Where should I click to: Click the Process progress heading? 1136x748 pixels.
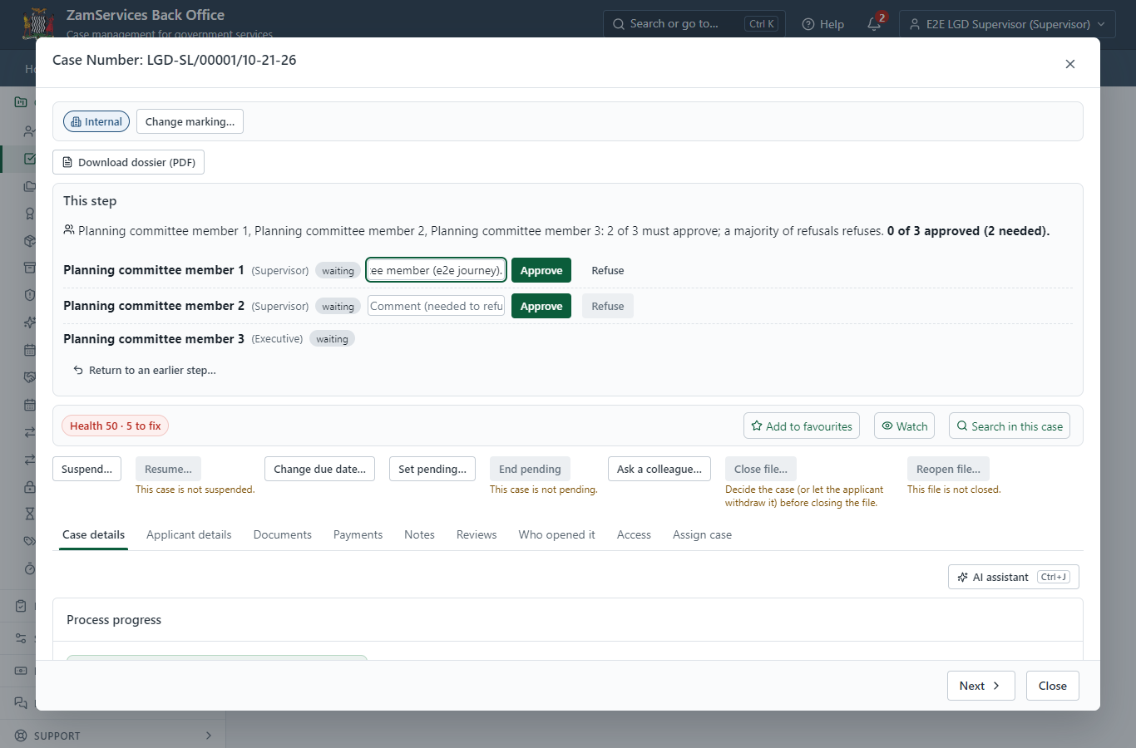(114, 620)
